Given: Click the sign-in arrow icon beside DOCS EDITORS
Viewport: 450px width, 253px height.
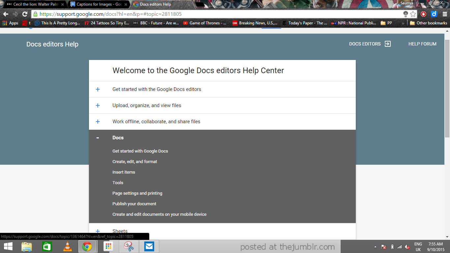Looking at the screenshot, I should pyautogui.click(x=388, y=44).
